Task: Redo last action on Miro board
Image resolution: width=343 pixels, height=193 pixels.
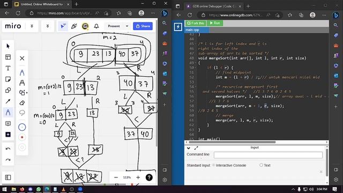Action: (x=8, y=160)
